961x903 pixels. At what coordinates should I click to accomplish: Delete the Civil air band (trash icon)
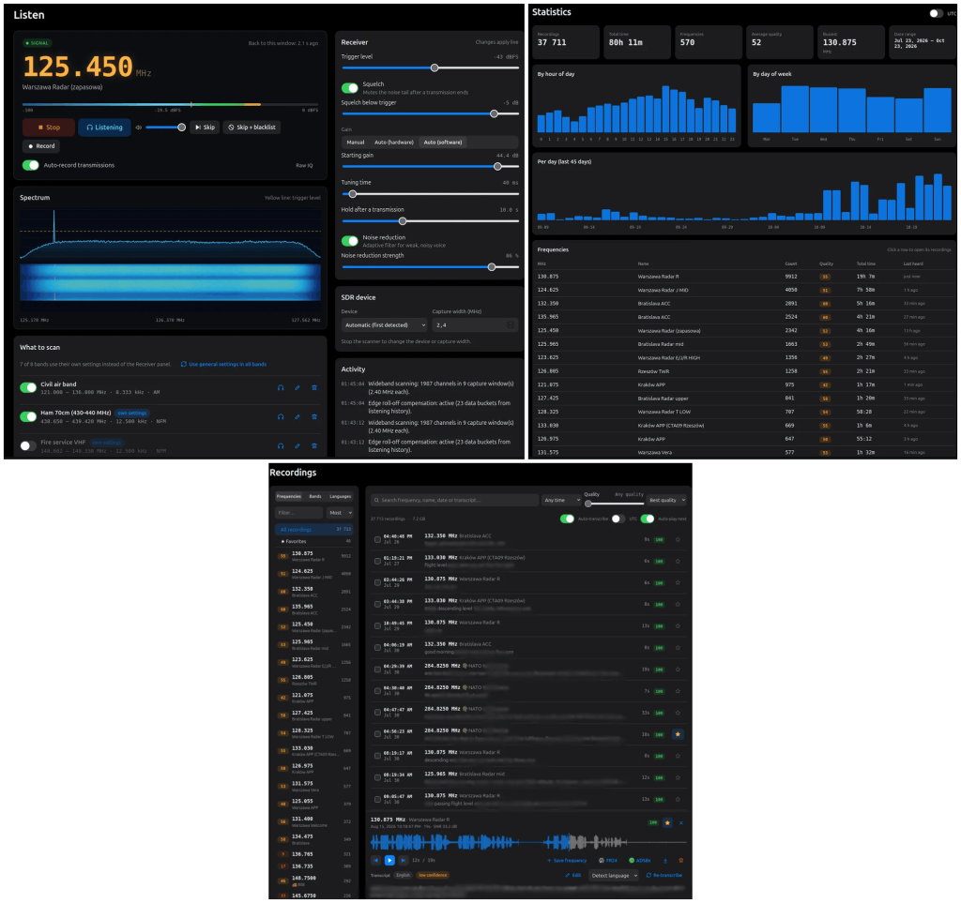pyautogui.click(x=314, y=387)
